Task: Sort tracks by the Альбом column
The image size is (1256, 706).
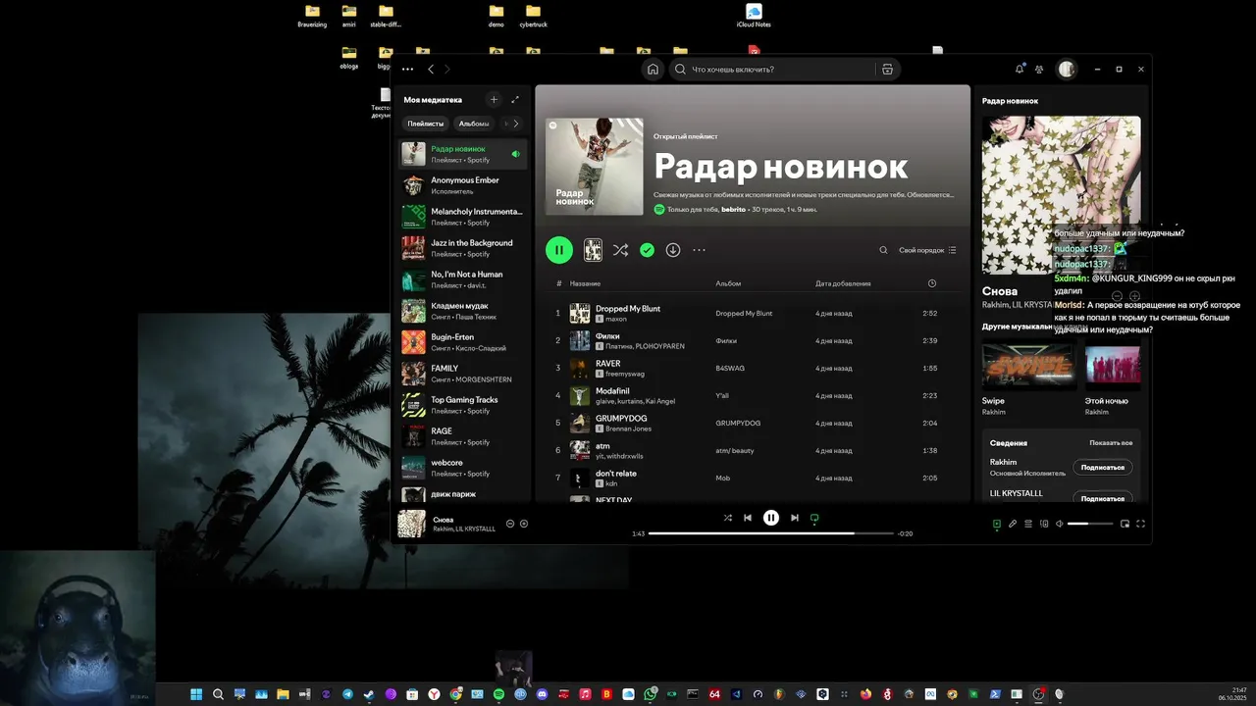Action: [x=728, y=283]
